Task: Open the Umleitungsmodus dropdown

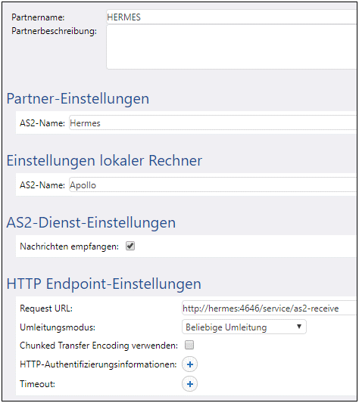Action: 244,327
